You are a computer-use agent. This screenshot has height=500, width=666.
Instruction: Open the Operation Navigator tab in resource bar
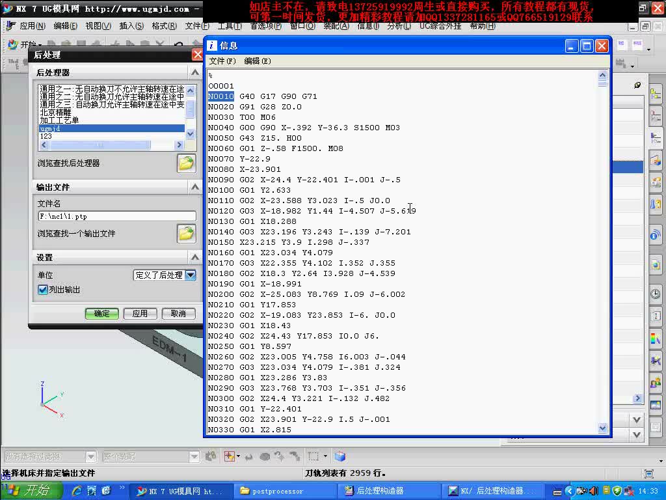(x=656, y=138)
